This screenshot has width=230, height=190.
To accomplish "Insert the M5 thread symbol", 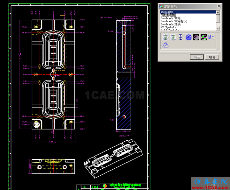I will 211,37.
